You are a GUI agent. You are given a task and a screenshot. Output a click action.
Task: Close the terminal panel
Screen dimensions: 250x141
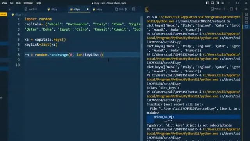pyautogui.click(x=246, y=9)
